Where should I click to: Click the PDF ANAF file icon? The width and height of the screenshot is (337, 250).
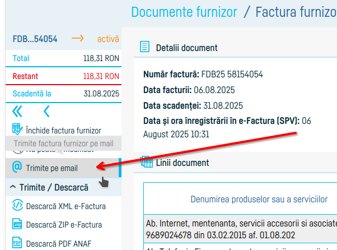coord(17,243)
